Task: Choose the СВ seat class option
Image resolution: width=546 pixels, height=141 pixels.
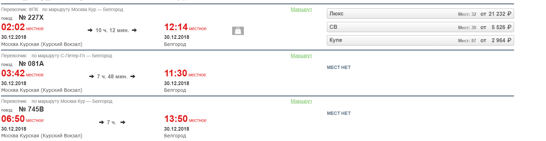Action: pos(420,27)
